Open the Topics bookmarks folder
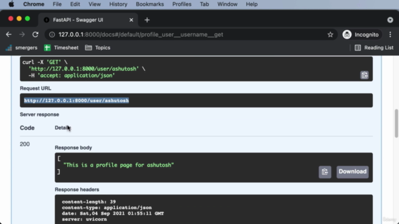 tap(98, 48)
